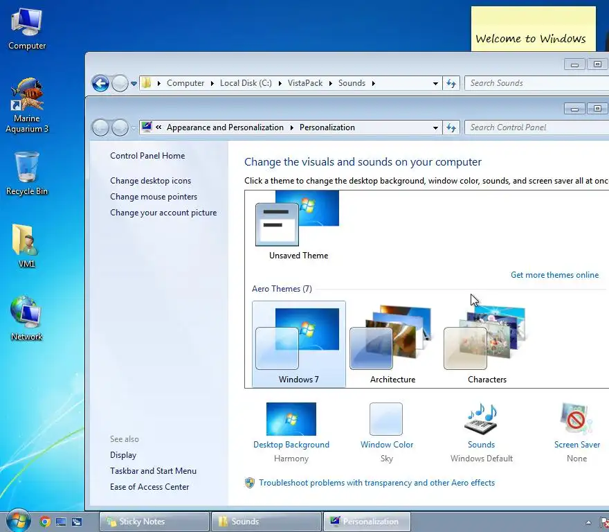
Task: Select the Recycle Bin icon
Action: click(x=27, y=174)
